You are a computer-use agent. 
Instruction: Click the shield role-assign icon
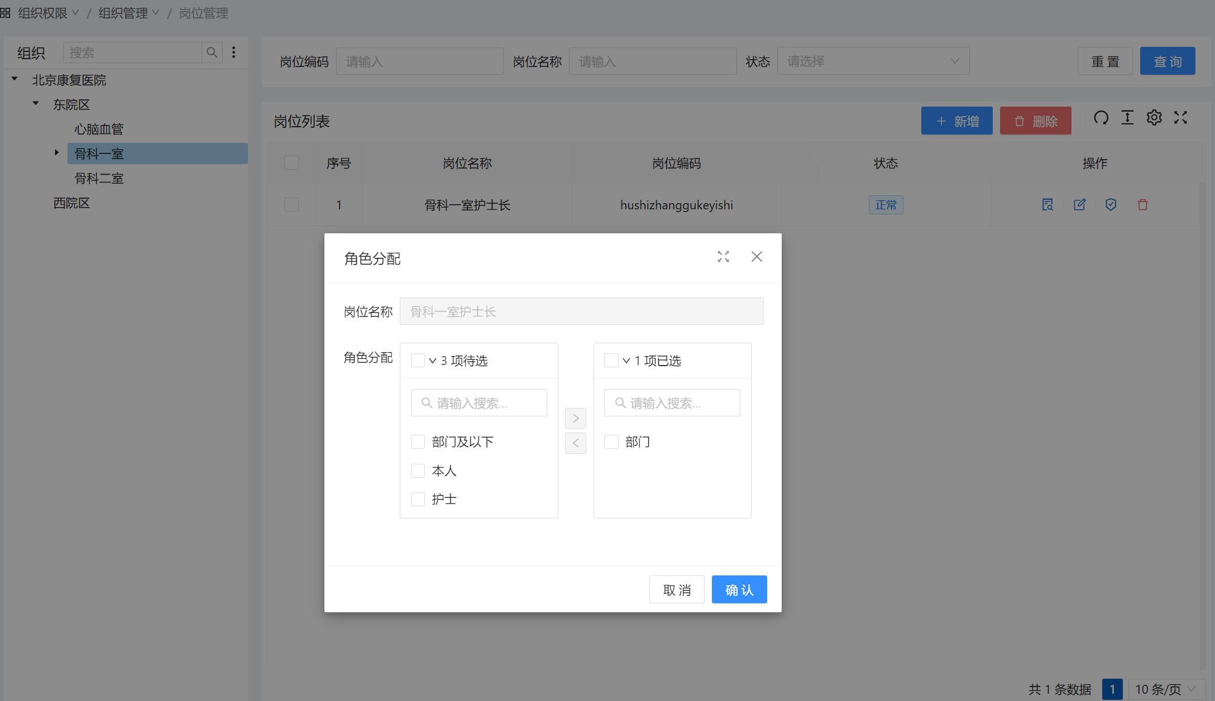tap(1111, 205)
